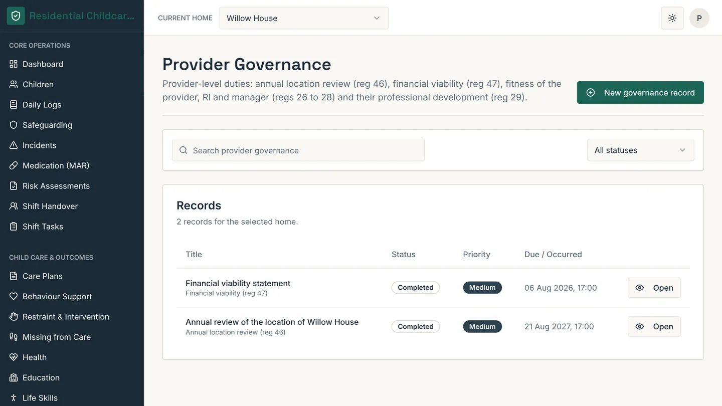Image resolution: width=722 pixels, height=406 pixels.
Task: Click the Care Plans document icon
Action: tap(14, 276)
